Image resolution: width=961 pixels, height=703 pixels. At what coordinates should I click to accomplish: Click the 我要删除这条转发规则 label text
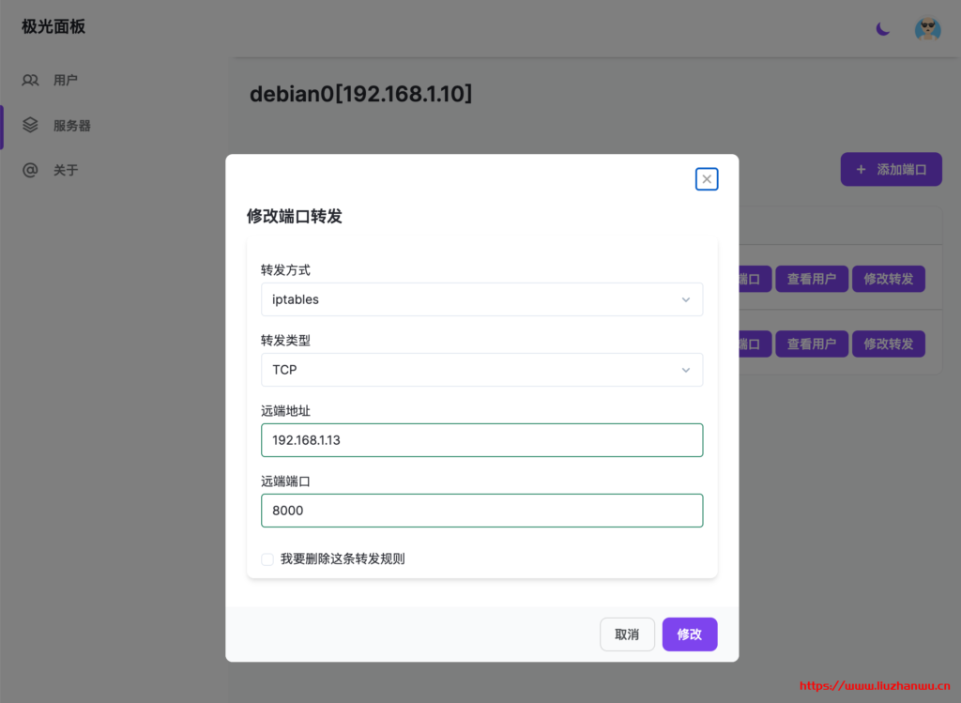click(343, 559)
